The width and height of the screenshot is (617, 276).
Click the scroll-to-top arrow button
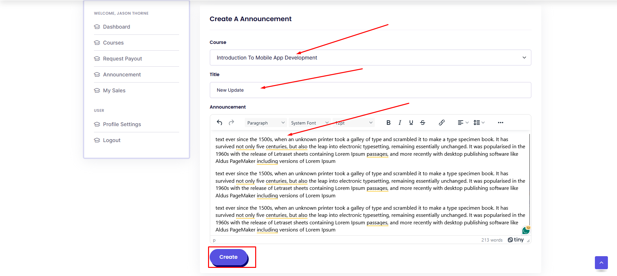(x=601, y=263)
